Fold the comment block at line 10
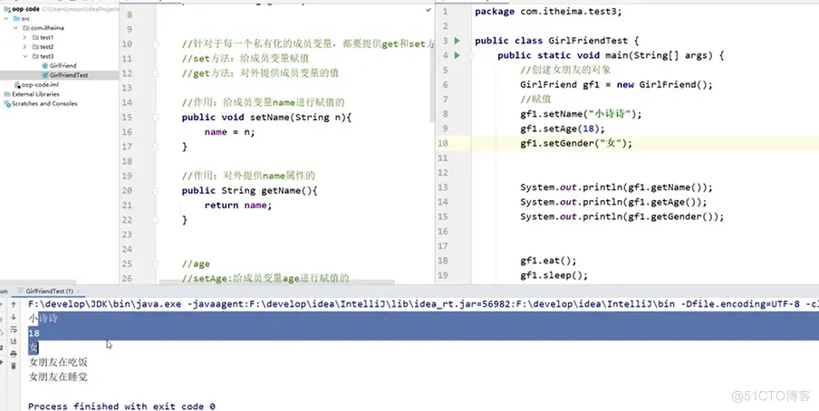This screenshot has width=819, height=411. (156, 44)
